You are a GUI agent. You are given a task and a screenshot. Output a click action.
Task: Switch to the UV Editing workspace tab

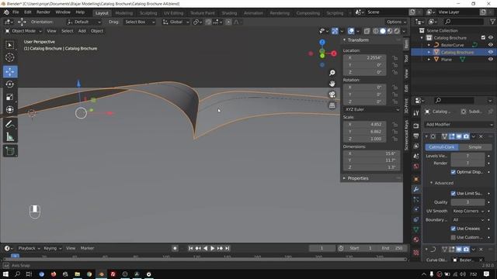pos(173,13)
